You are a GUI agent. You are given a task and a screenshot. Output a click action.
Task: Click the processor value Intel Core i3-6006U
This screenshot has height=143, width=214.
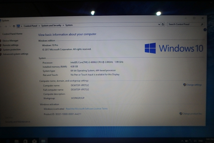click(x=97, y=62)
